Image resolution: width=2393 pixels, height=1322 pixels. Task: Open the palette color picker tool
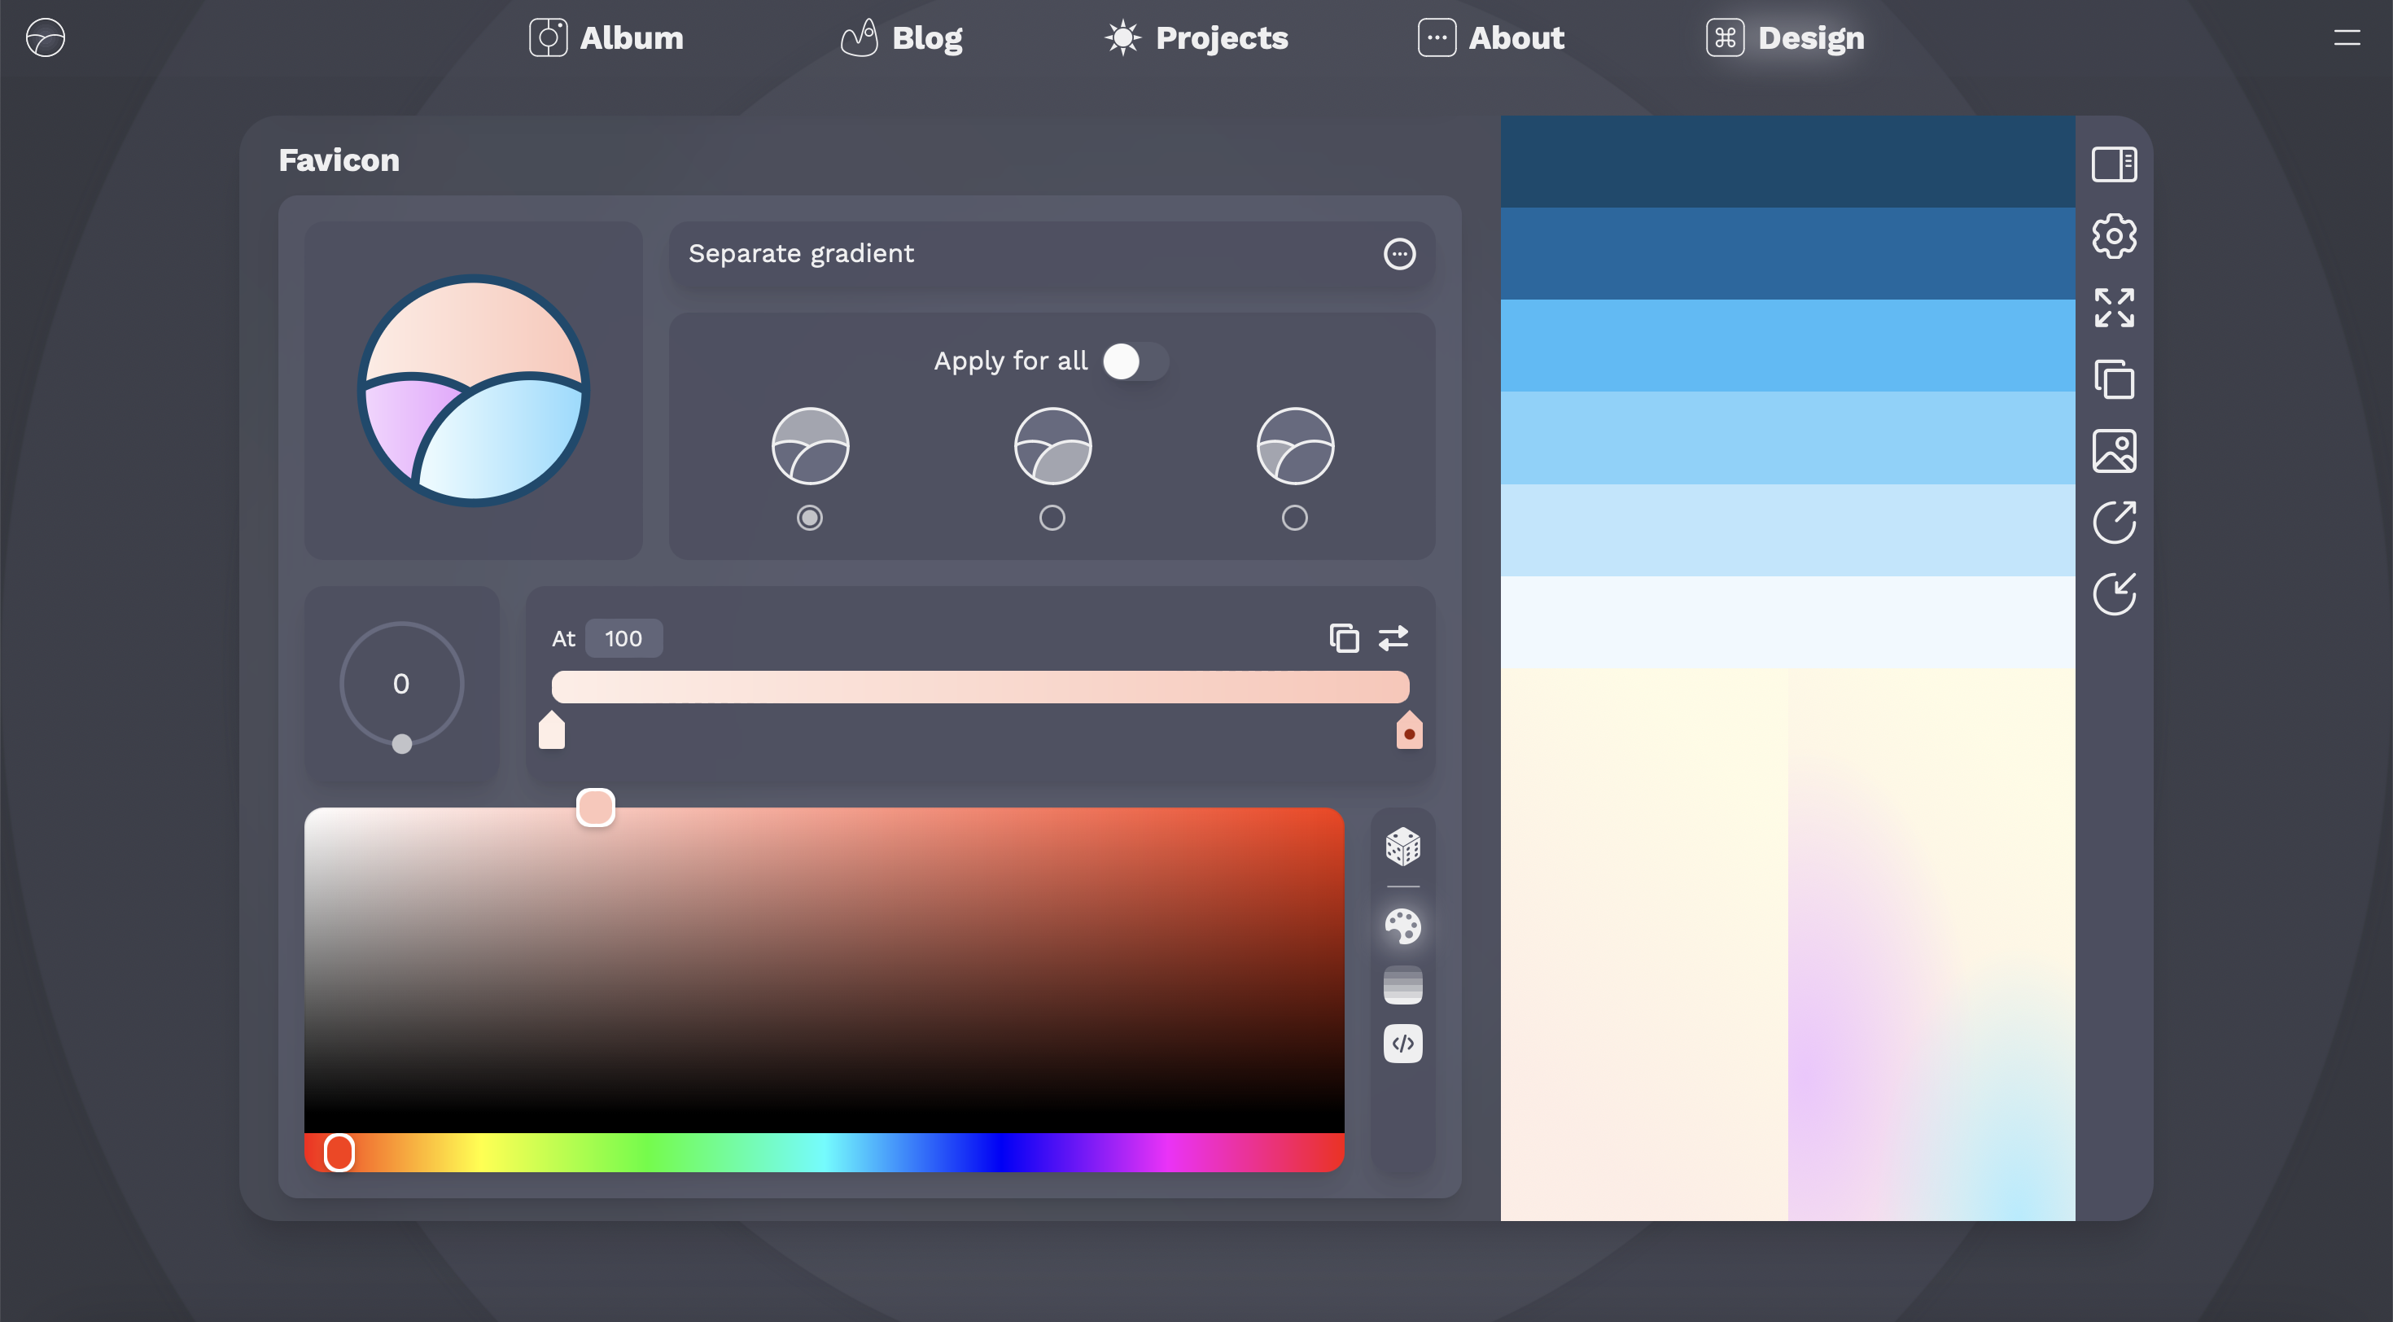click(x=1402, y=926)
